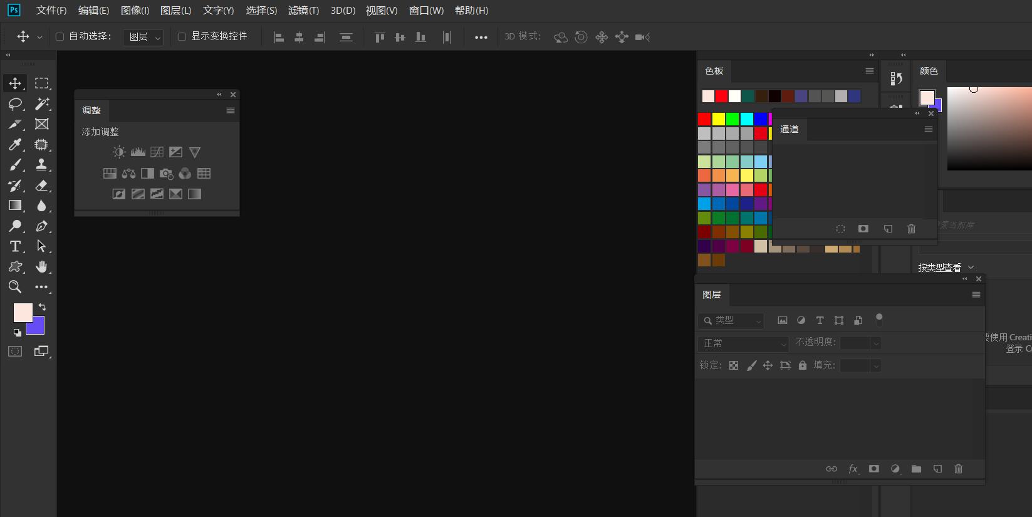Add a Brightness/Contrast adjustment
The width and height of the screenshot is (1032, 517).
click(119, 152)
